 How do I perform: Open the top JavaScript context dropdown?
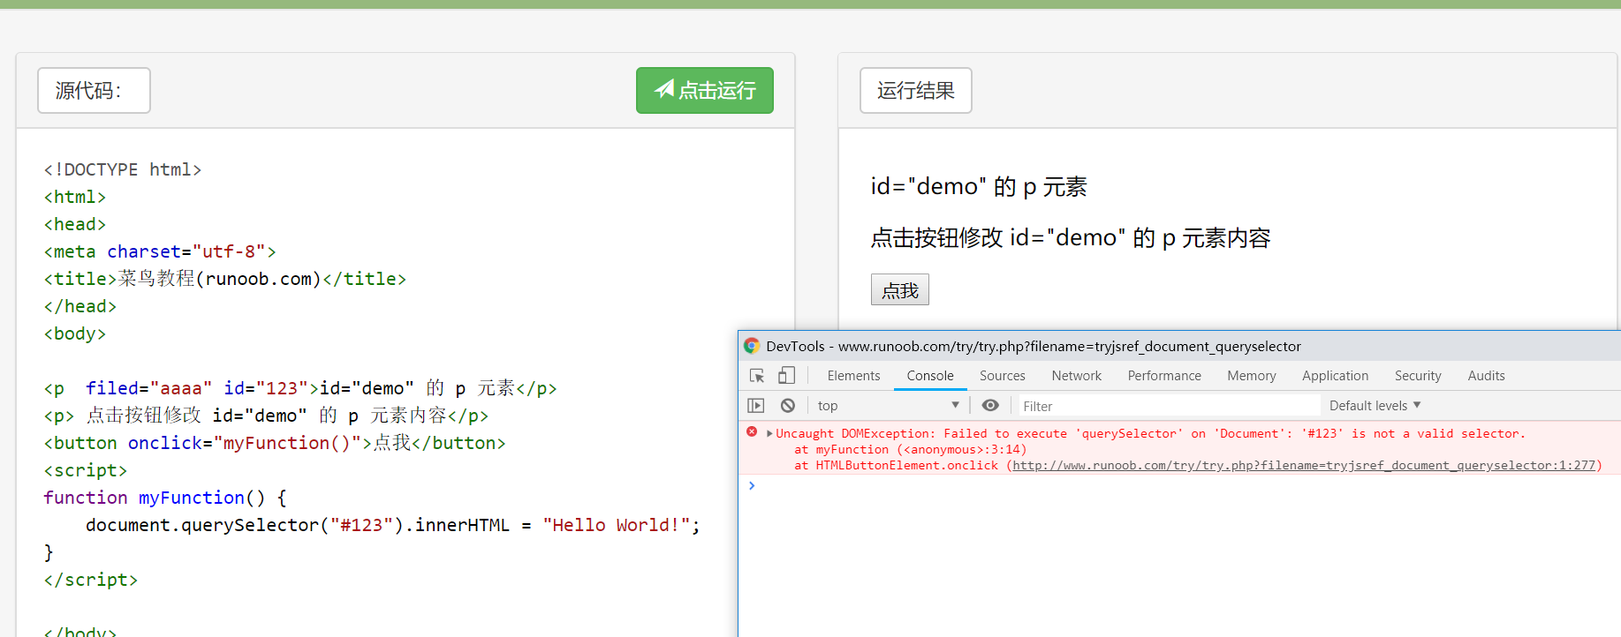pos(888,406)
